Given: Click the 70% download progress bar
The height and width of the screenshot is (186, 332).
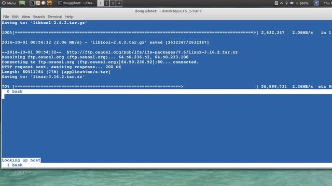Looking at the screenshot, I should (x=135, y=86).
